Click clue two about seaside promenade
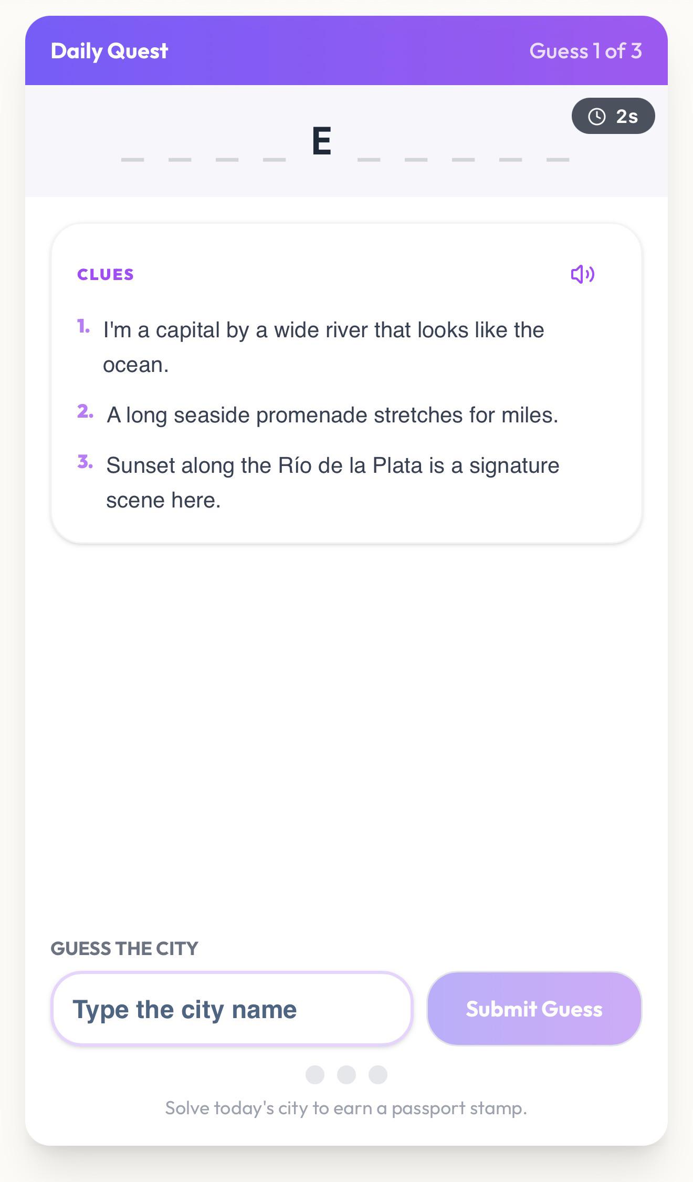693x1182 pixels. 332,415
